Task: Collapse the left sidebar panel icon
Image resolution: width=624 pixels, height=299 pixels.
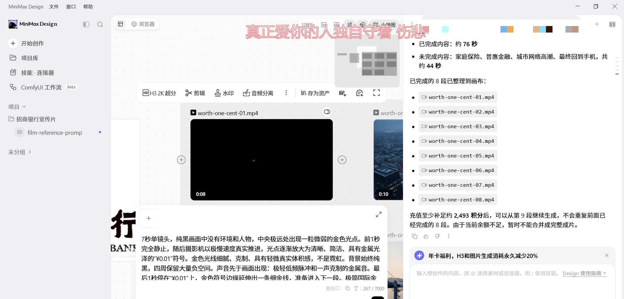Action: (86, 24)
